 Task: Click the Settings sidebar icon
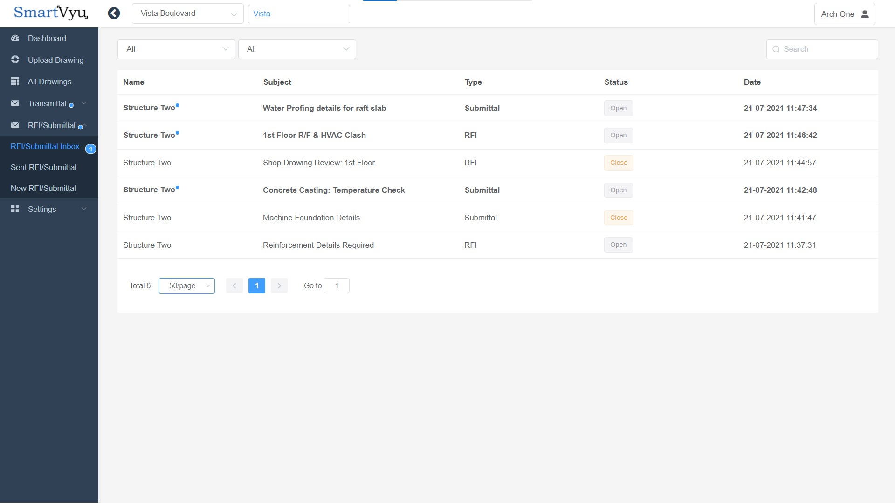point(15,209)
